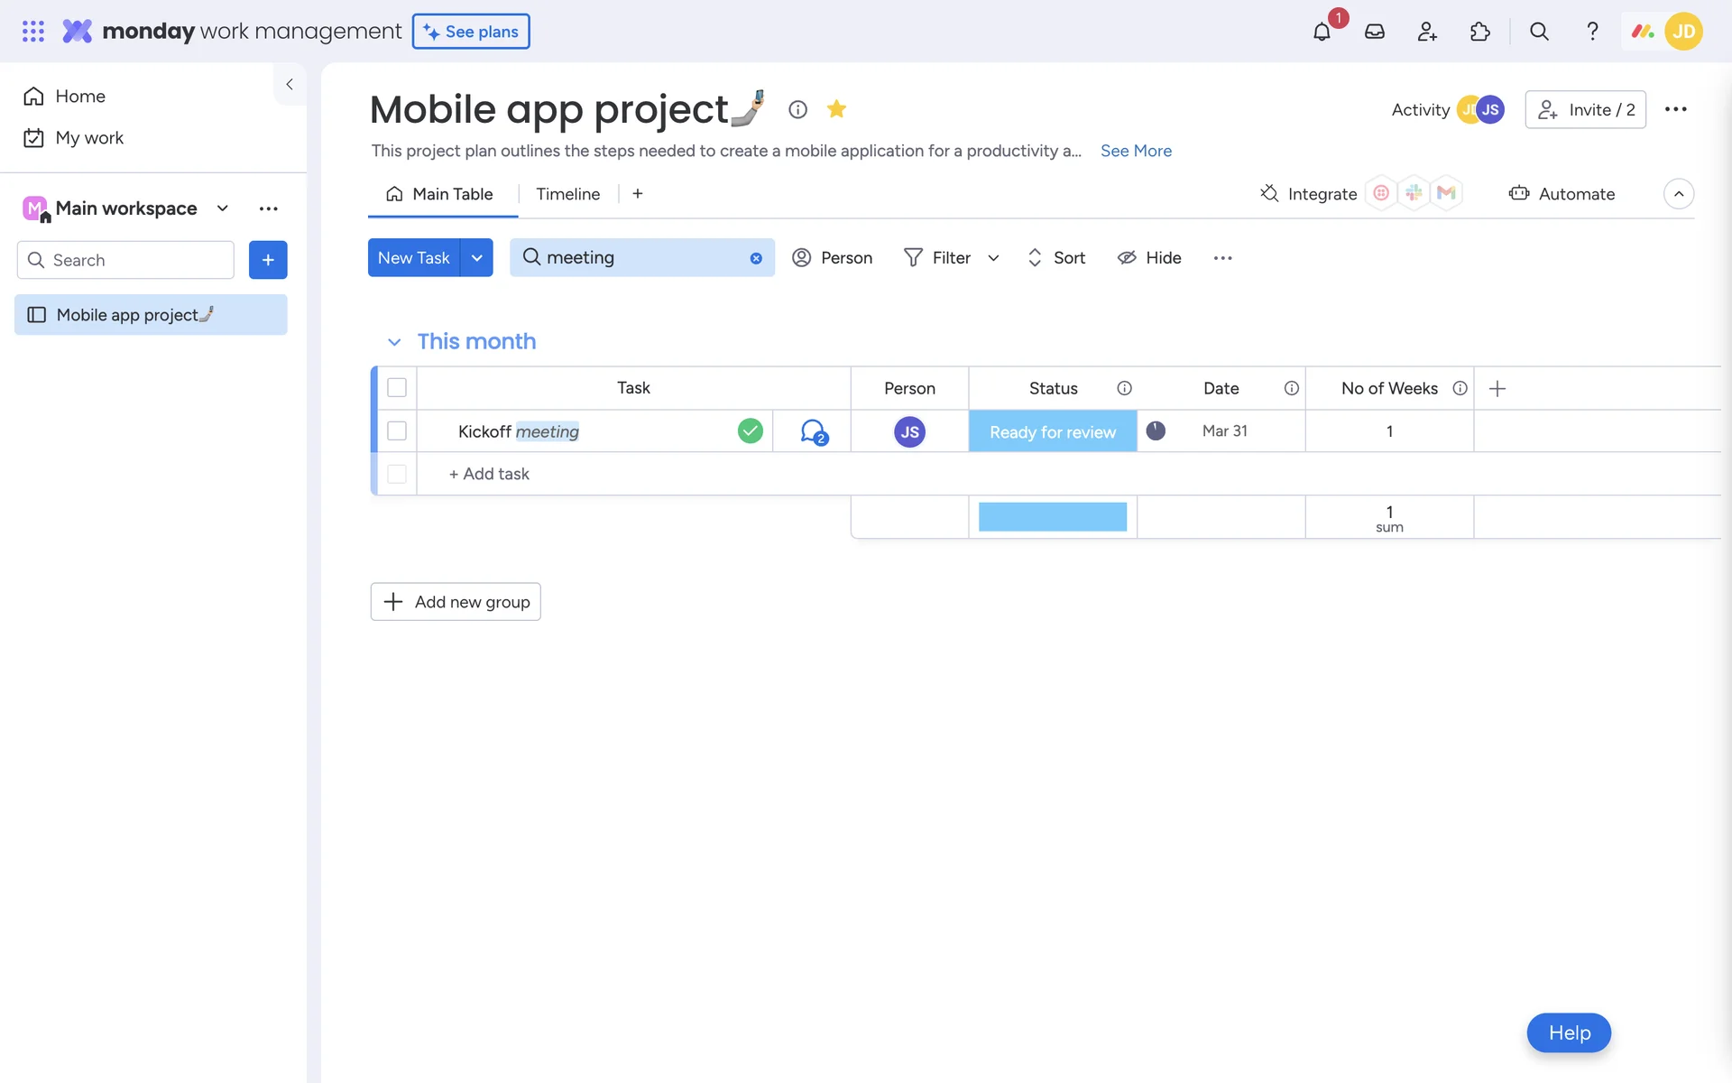Image resolution: width=1732 pixels, height=1083 pixels.
Task: Toggle the Hide columns option
Action: 1149,258
